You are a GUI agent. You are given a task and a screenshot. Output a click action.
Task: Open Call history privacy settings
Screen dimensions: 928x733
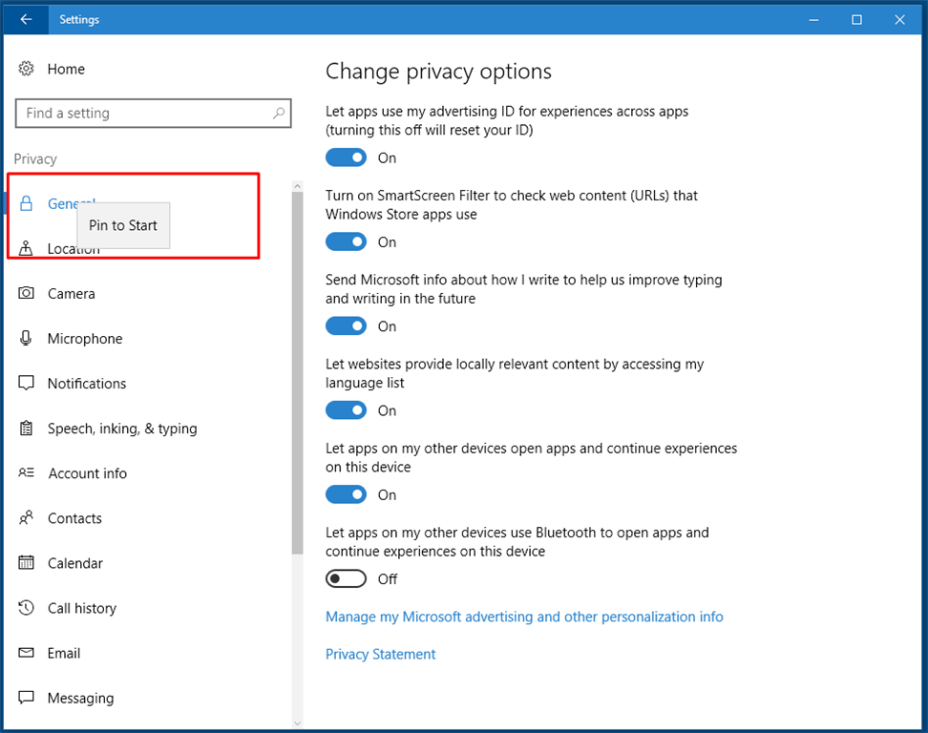click(82, 608)
